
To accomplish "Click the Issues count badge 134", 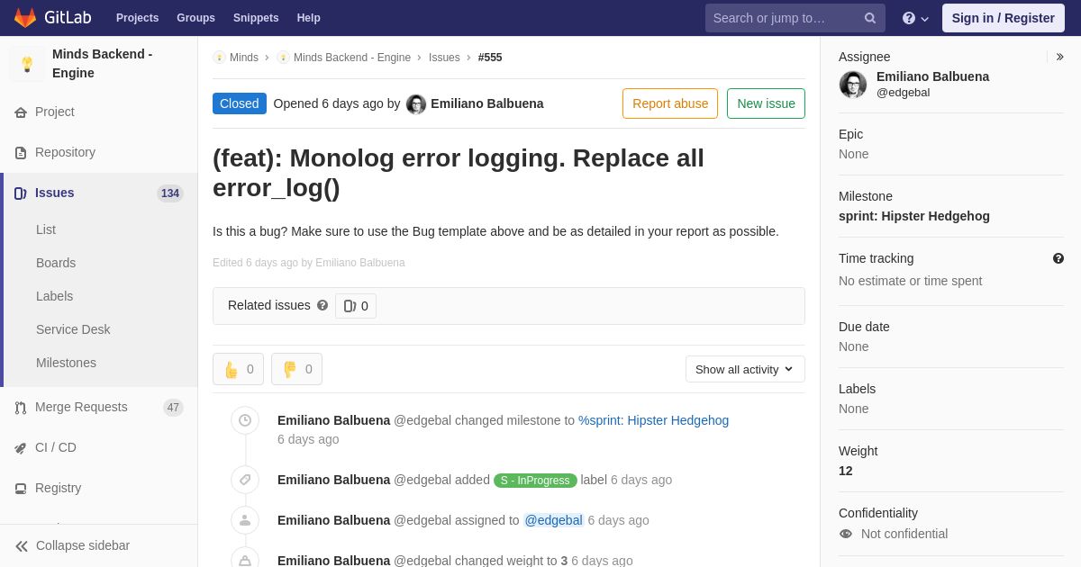I will coord(170,193).
